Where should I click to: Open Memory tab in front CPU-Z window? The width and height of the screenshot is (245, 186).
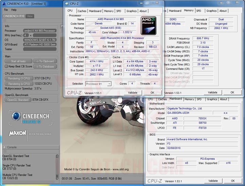click(x=109, y=11)
